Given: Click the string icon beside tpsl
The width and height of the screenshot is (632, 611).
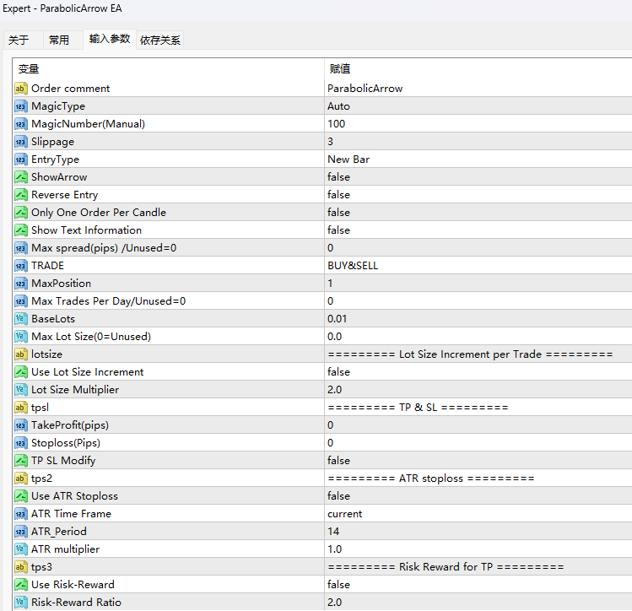Looking at the screenshot, I should pyautogui.click(x=21, y=408).
